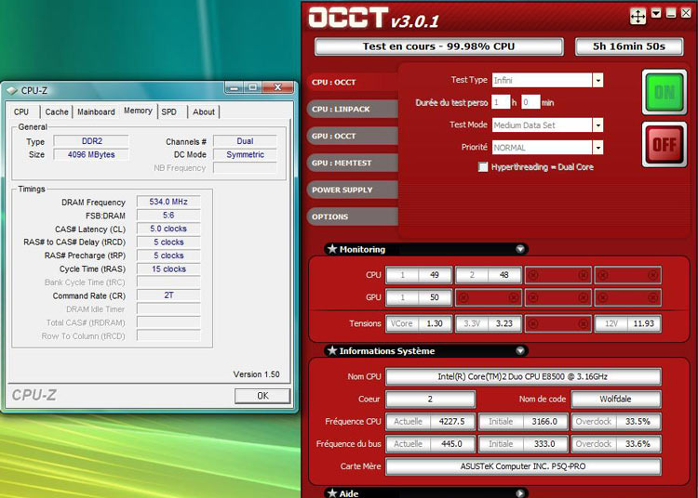This screenshot has height=498, width=698.
Task: Select the GPU : OCCT tab
Action: click(352, 136)
